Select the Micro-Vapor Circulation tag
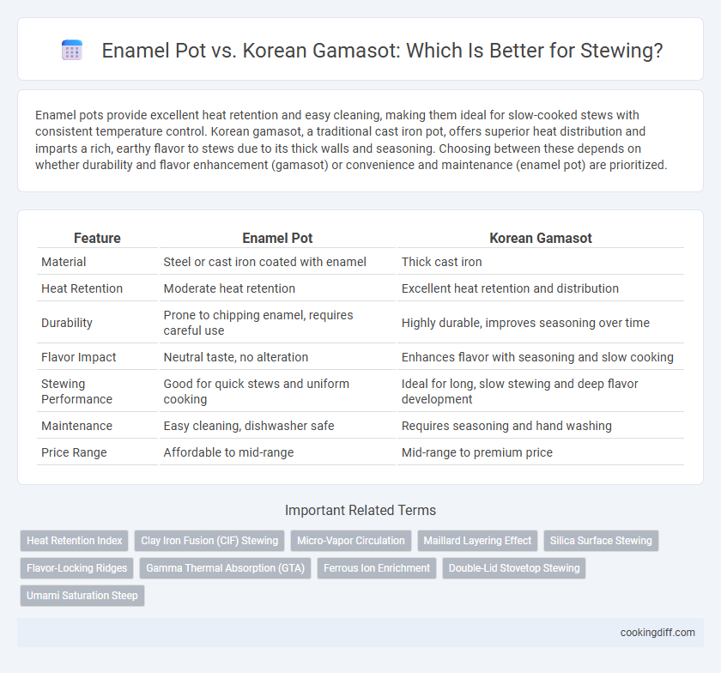 (351, 541)
